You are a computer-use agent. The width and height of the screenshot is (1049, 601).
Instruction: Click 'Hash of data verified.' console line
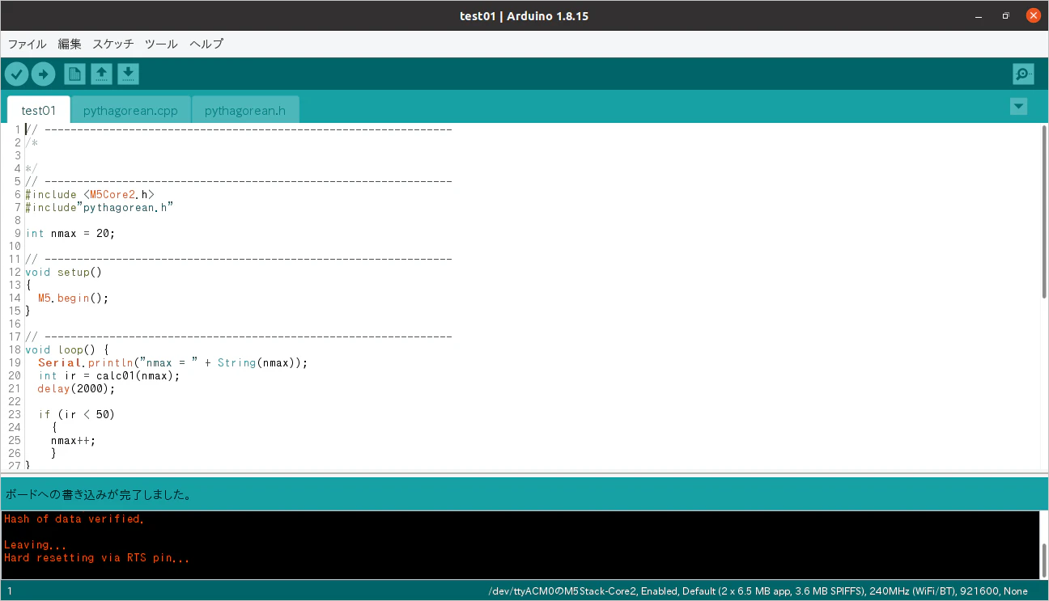(74, 518)
